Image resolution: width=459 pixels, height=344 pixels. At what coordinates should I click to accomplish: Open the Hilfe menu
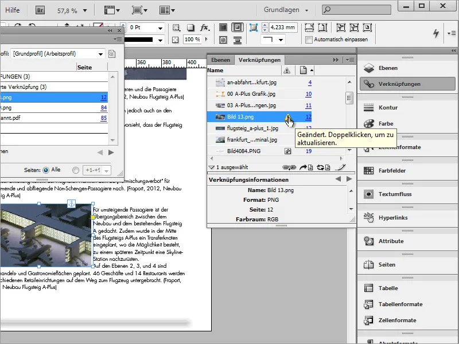pos(13,10)
